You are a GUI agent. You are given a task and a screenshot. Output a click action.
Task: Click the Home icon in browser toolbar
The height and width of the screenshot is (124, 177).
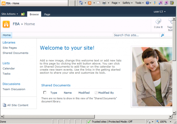pyautogui.click(x=81, y=3)
